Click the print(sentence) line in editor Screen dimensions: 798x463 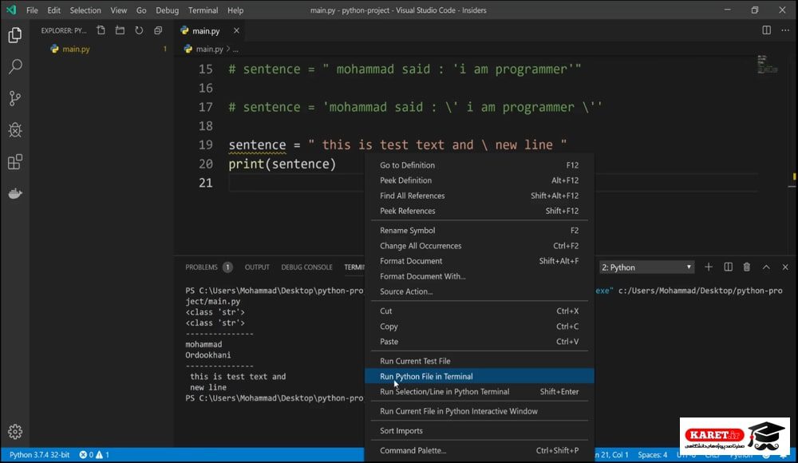pos(282,164)
